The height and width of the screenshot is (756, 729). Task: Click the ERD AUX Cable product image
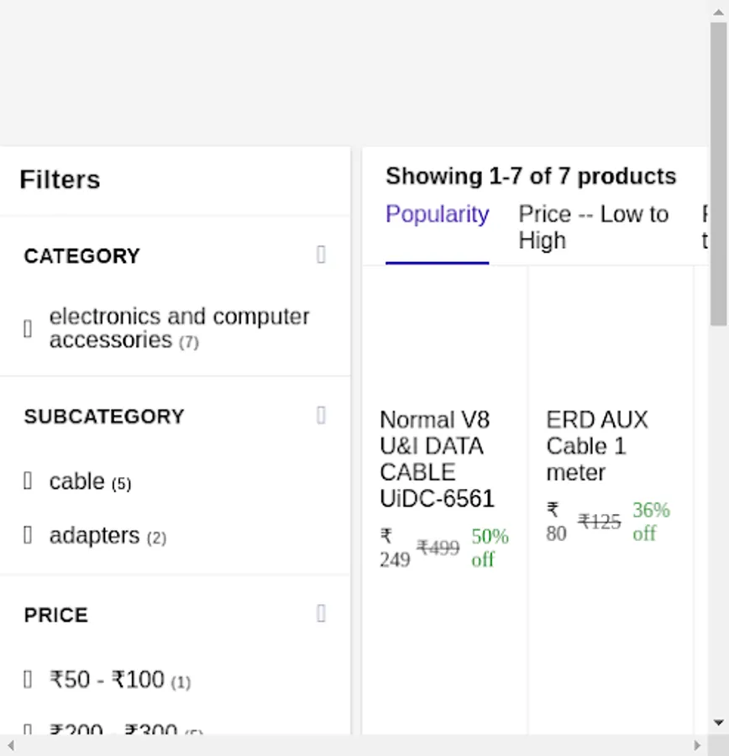[611, 336]
